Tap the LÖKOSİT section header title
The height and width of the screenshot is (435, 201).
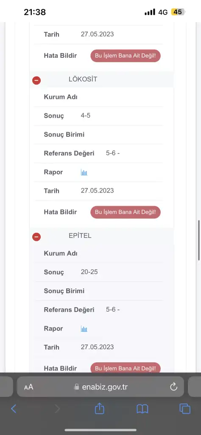click(83, 79)
